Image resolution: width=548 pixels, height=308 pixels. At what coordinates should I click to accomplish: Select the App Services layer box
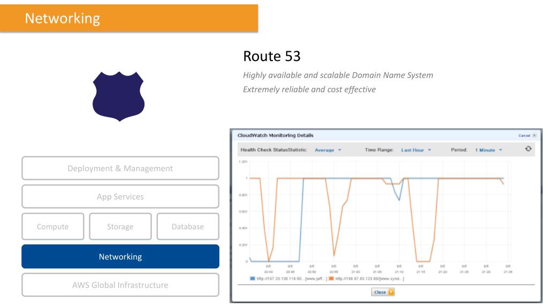tap(120, 197)
